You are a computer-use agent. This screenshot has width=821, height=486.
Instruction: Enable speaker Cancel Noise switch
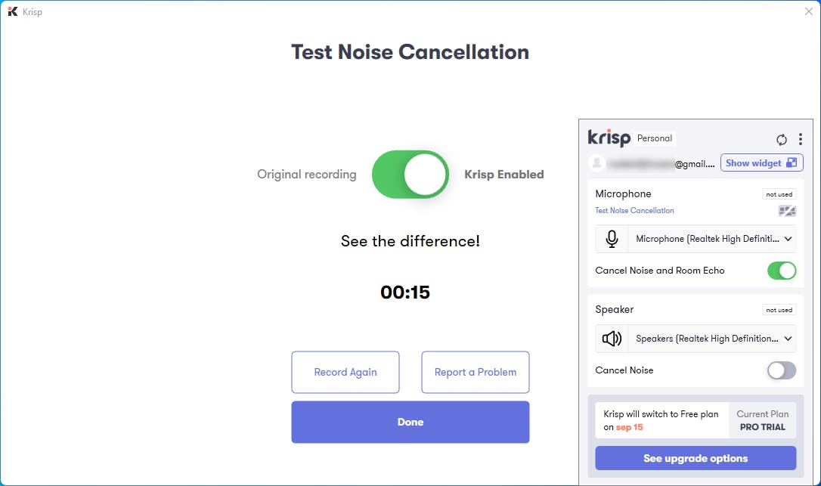pos(782,370)
